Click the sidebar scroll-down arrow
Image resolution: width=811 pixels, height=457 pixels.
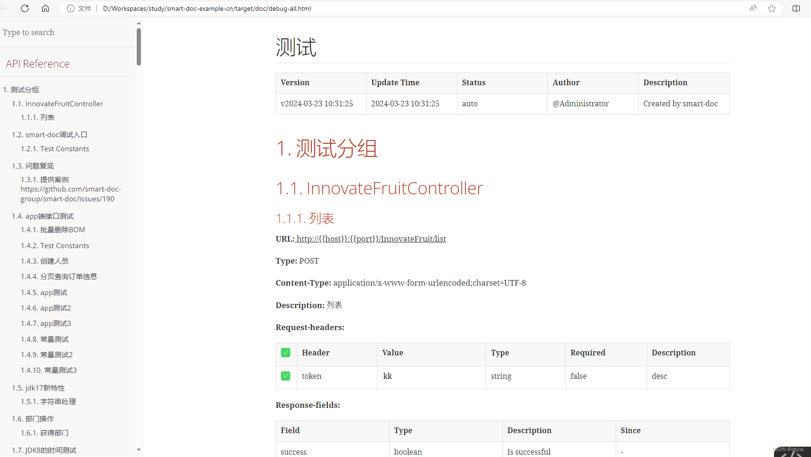pyautogui.click(x=138, y=450)
